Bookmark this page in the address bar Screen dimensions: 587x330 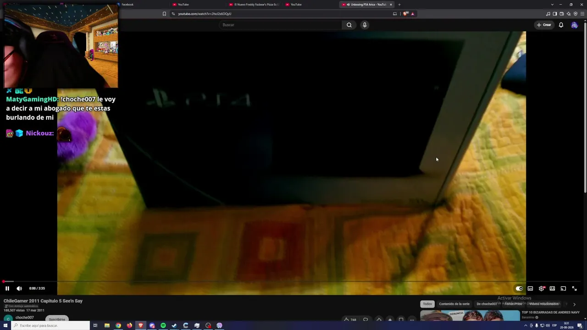click(x=164, y=14)
